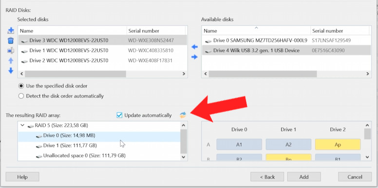The image size is (378, 188).
Task: Move selected disk down with the down arrow
Action: click(x=11, y=70)
